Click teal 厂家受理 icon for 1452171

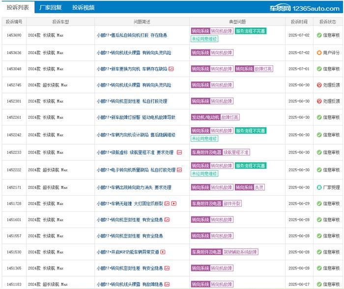pos(319,187)
